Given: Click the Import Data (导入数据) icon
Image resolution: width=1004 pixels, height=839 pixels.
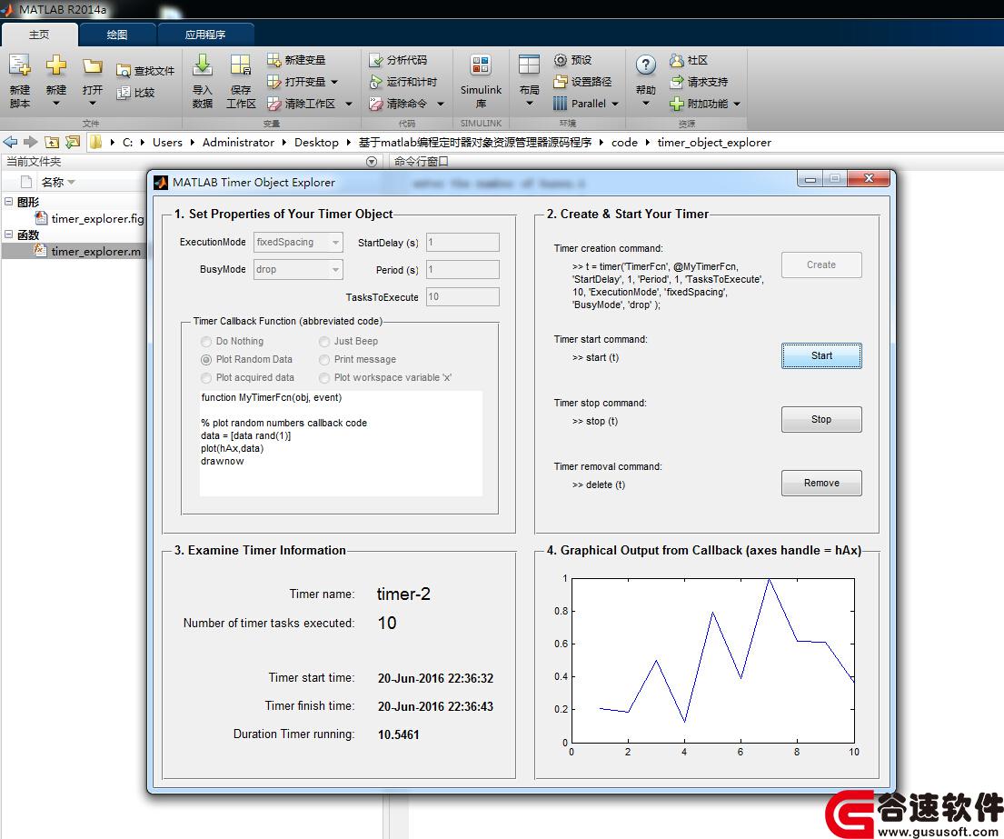Looking at the screenshot, I should tap(203, 65).
